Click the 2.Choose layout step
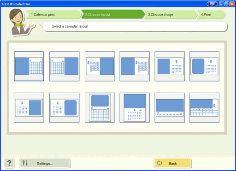This screenshot has height=171, width=236. pos(113,14)
